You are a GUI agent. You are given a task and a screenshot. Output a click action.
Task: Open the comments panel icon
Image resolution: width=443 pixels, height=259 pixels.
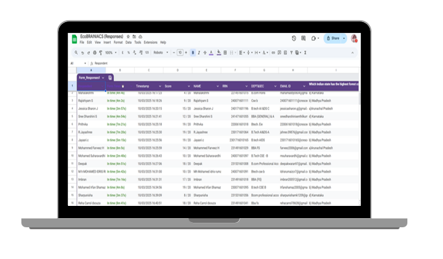point(304,39)
